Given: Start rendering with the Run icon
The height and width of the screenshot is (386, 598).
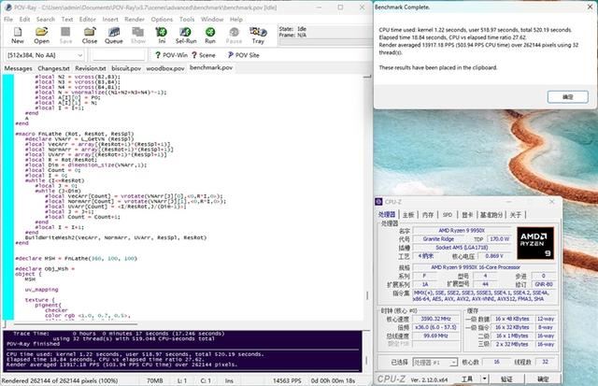Looking at the screenshot, I should (210, 36).
